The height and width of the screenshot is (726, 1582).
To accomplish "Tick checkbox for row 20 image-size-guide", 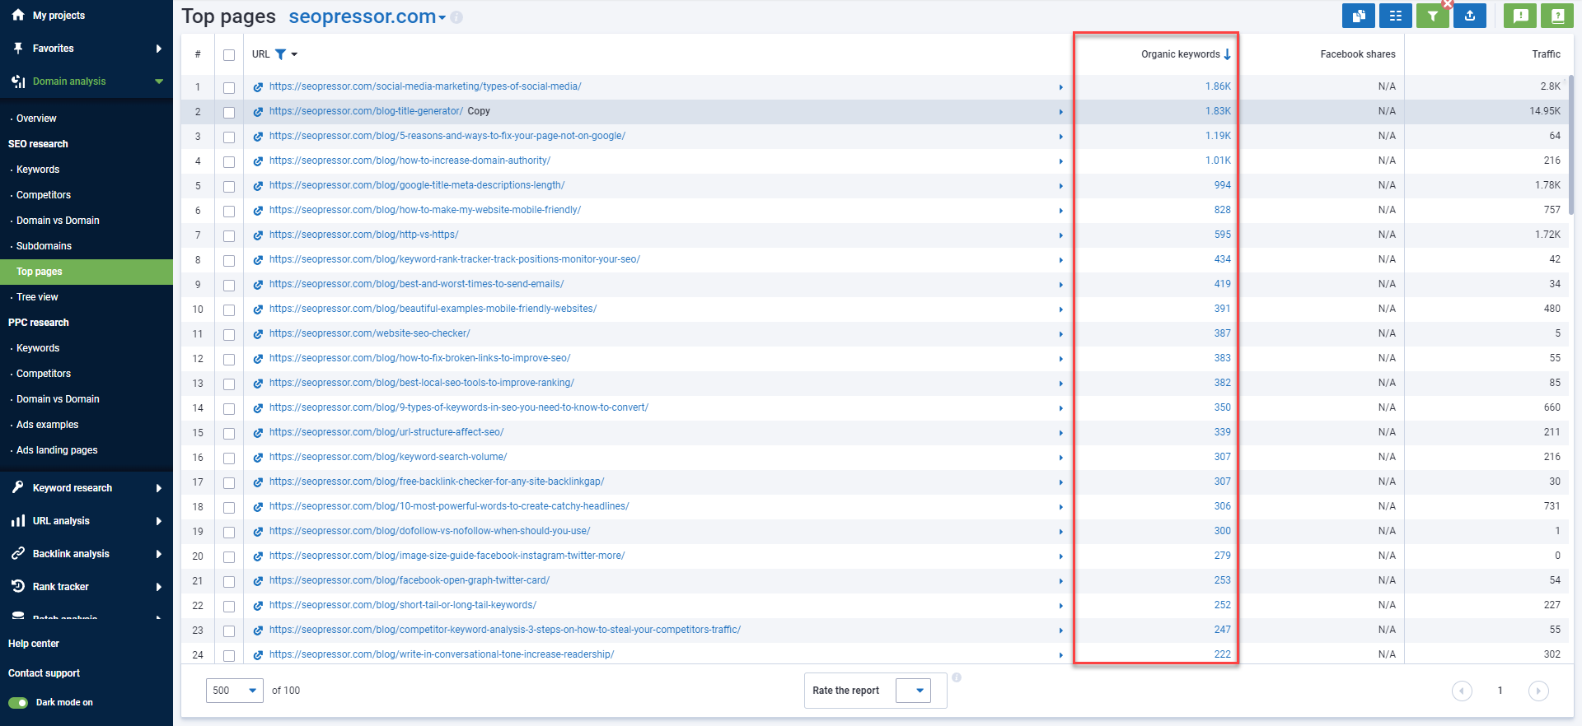I will click(229, 557).
